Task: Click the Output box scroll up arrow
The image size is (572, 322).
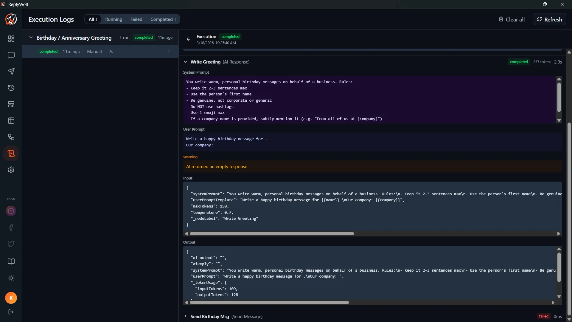Action: click(x=559, y=249)
